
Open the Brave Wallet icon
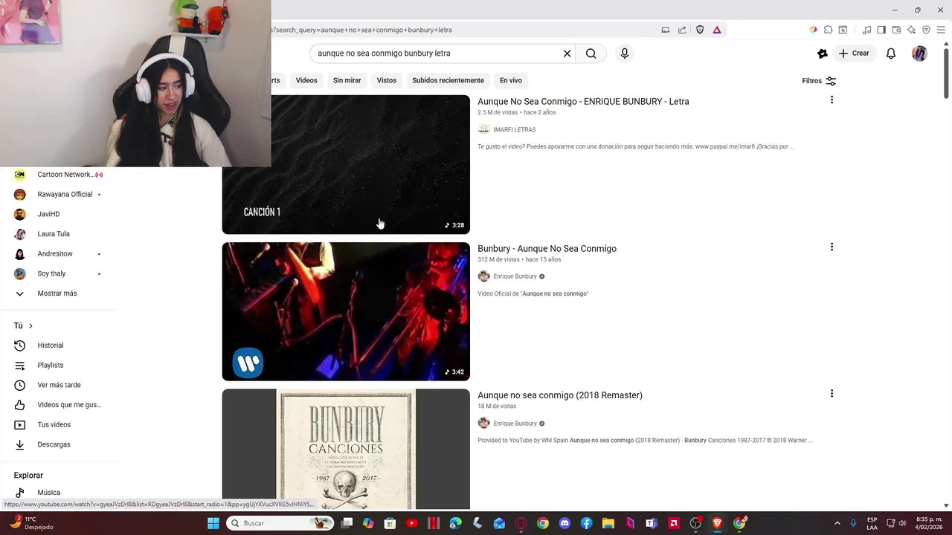click(x=896, y=30)
